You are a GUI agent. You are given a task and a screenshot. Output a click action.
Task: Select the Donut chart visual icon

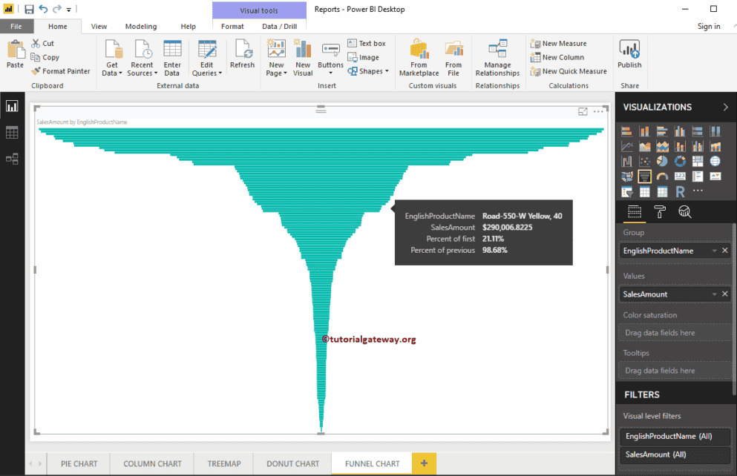680,162
